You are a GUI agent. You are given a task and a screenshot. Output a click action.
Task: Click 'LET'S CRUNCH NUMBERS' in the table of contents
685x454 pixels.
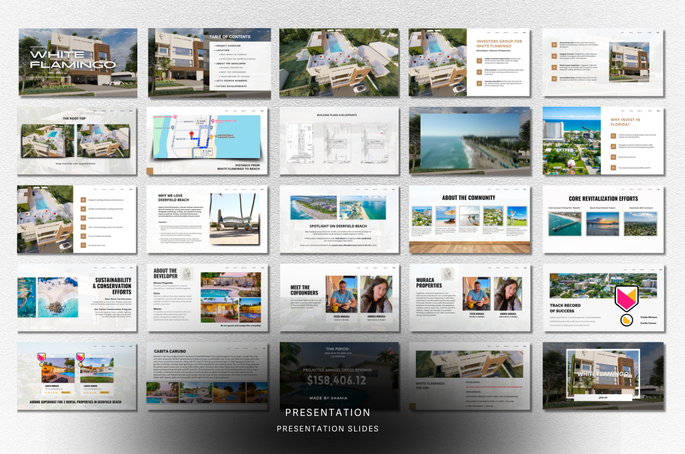click(x=232, y=81)
